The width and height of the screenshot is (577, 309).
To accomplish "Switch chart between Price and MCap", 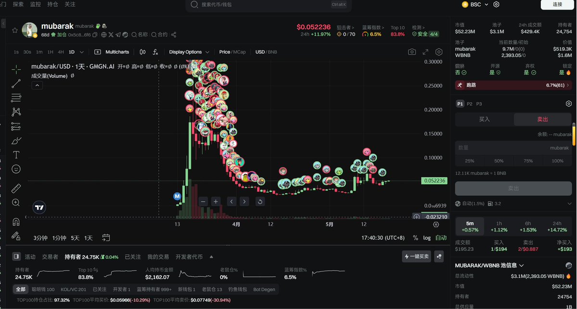I will (232, 52).
